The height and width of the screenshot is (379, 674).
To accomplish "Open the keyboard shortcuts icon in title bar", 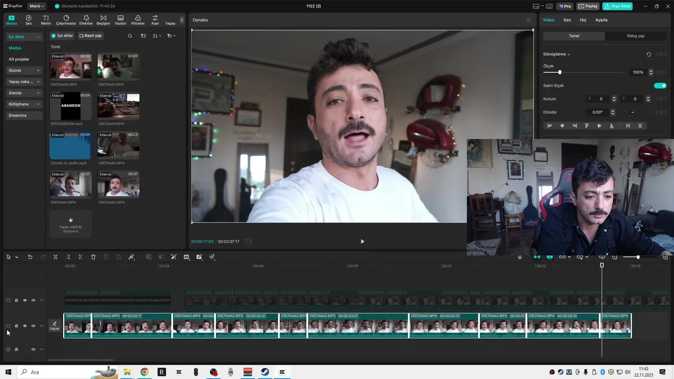I will tap(549, 6).
